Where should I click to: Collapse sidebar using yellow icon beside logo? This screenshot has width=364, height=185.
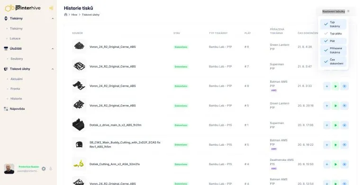(x=51, y=8)
